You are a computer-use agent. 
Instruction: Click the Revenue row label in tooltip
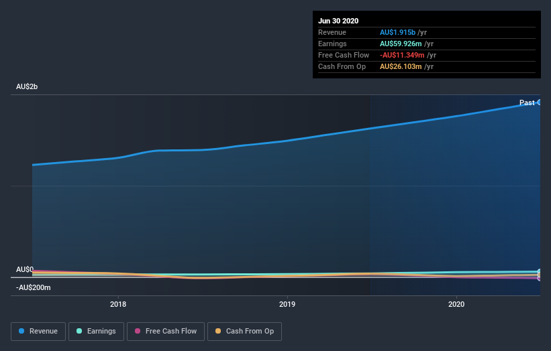(332, 32)
